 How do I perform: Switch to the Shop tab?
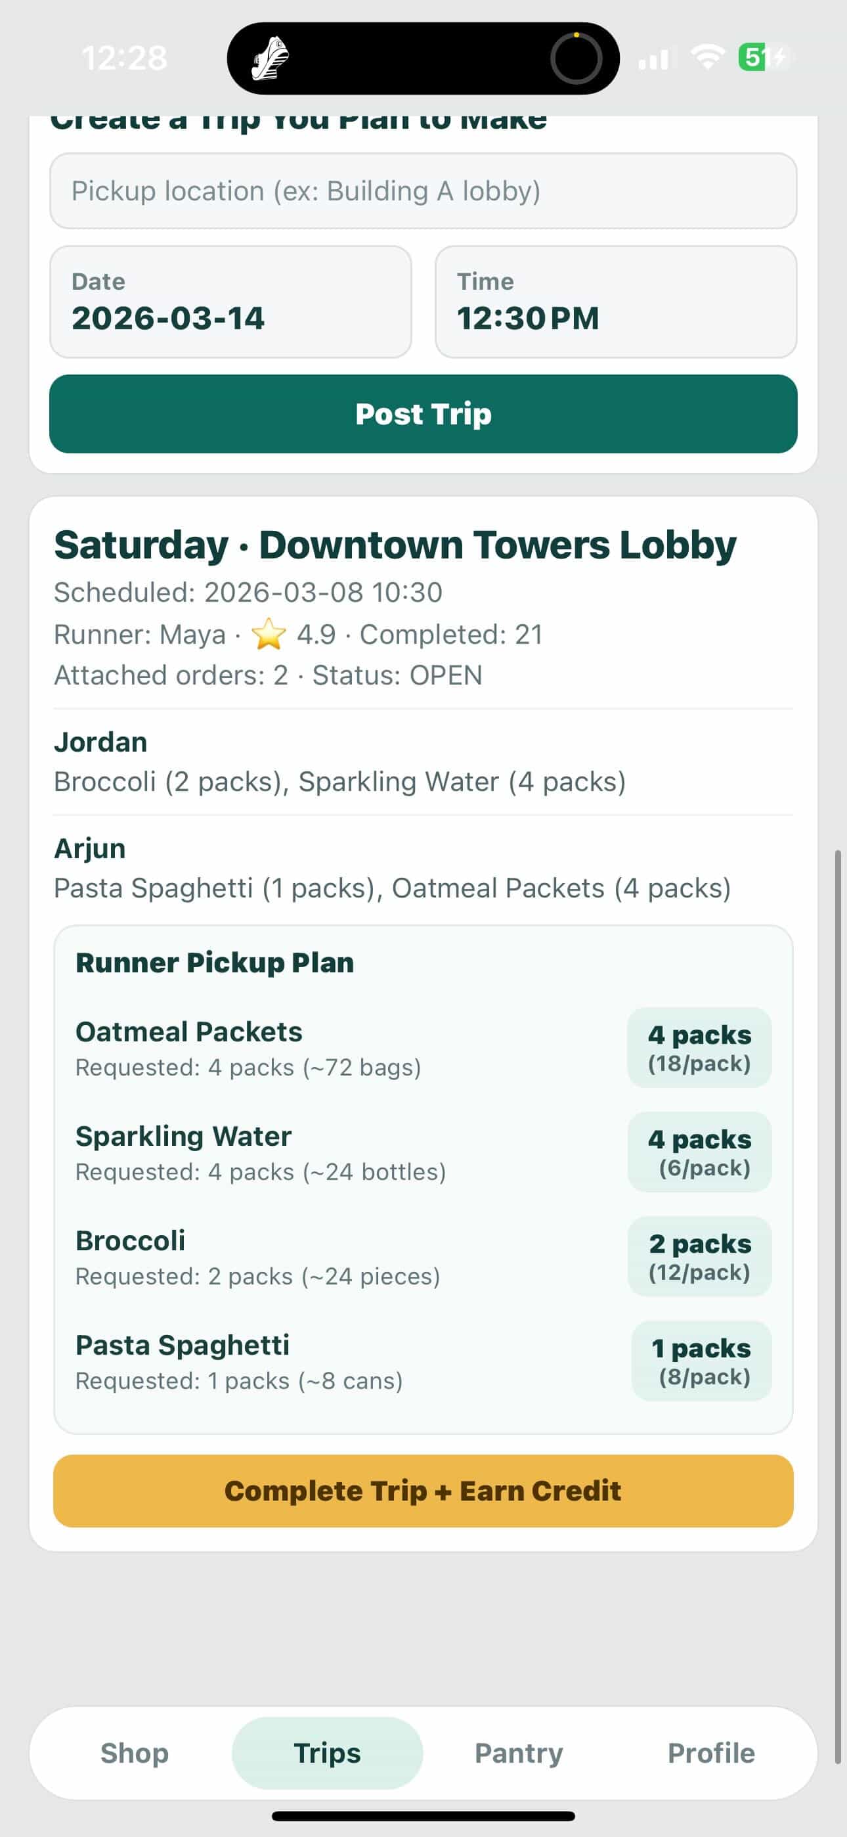(135, 1752)
